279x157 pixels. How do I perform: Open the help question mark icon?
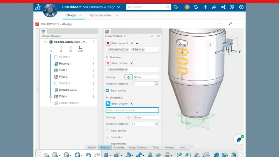tap(241, 7)
